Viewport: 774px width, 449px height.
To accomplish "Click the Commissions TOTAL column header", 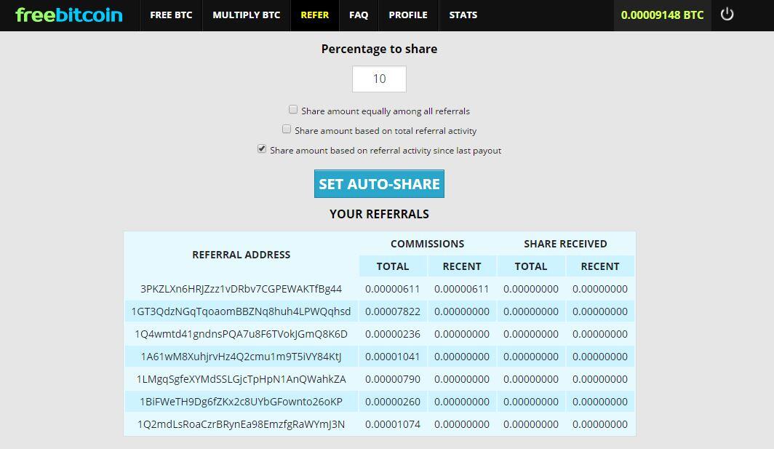I will [393, 266].
